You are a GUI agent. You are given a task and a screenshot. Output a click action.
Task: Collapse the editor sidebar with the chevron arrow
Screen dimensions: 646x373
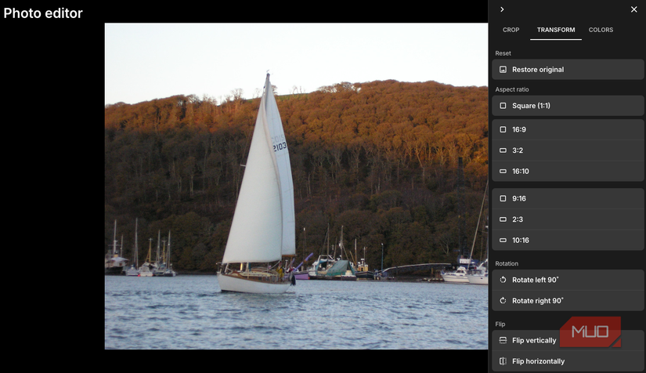(x=502, y=9)
